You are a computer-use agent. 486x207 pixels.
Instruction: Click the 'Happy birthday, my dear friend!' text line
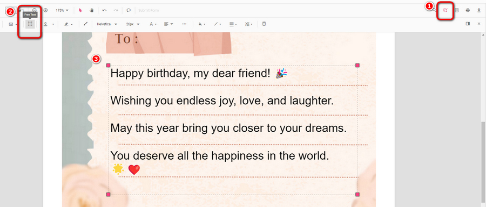[x=190, y=74]
